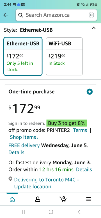Tap Android recent apps button

(22, 212)
